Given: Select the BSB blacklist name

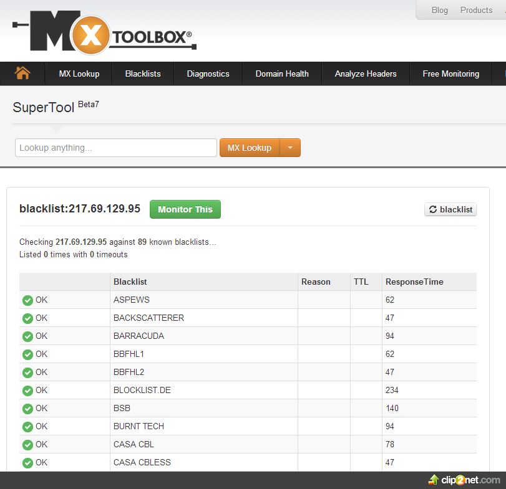Looking at the screenshot, I should point(122,408).
